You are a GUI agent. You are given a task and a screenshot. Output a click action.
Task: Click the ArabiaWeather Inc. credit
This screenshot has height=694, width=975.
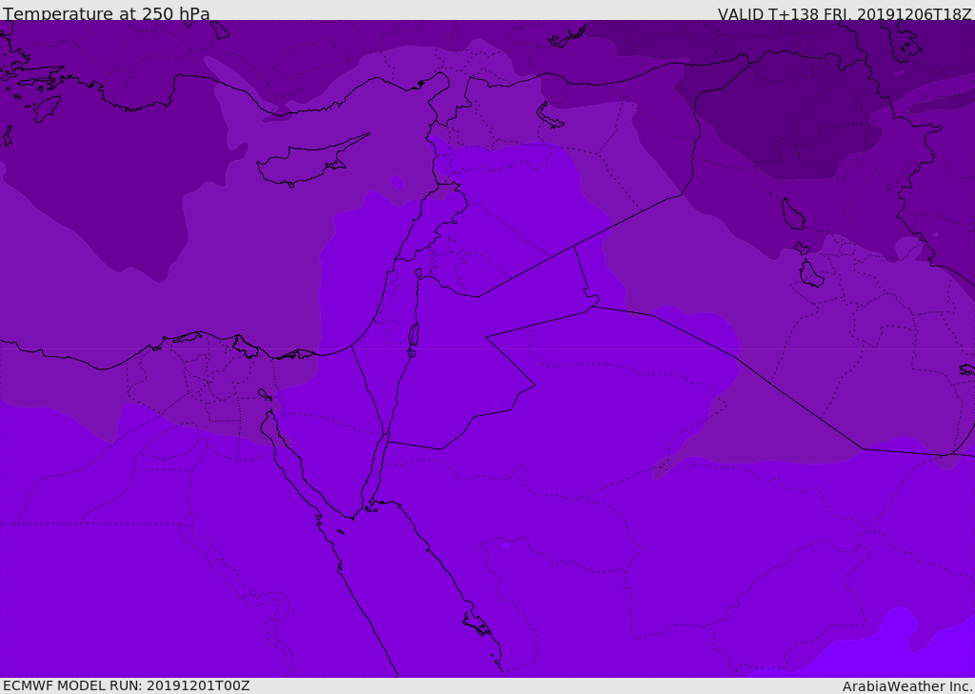point(907,686)
